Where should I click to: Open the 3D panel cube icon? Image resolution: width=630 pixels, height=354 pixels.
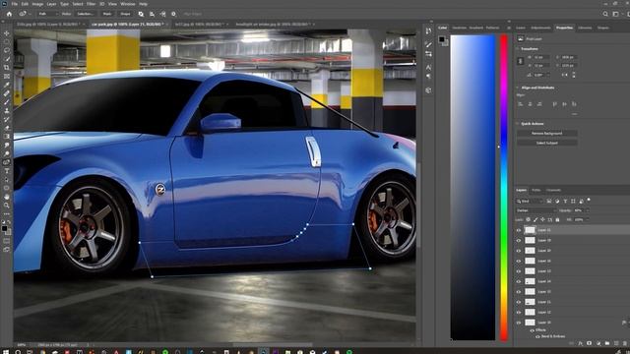tap(429, 90)
